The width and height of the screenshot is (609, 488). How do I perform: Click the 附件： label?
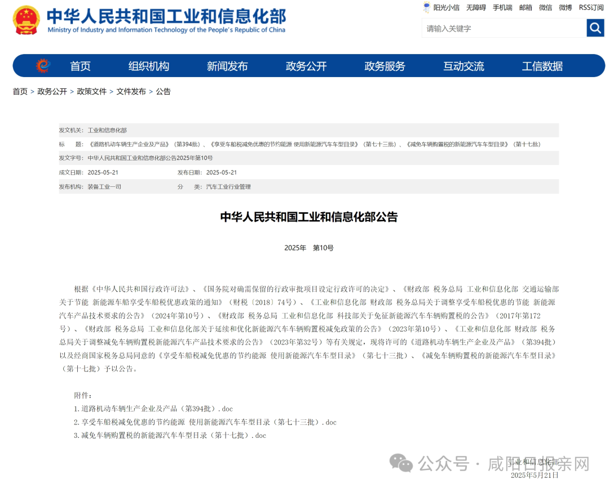tap(83, 395)
